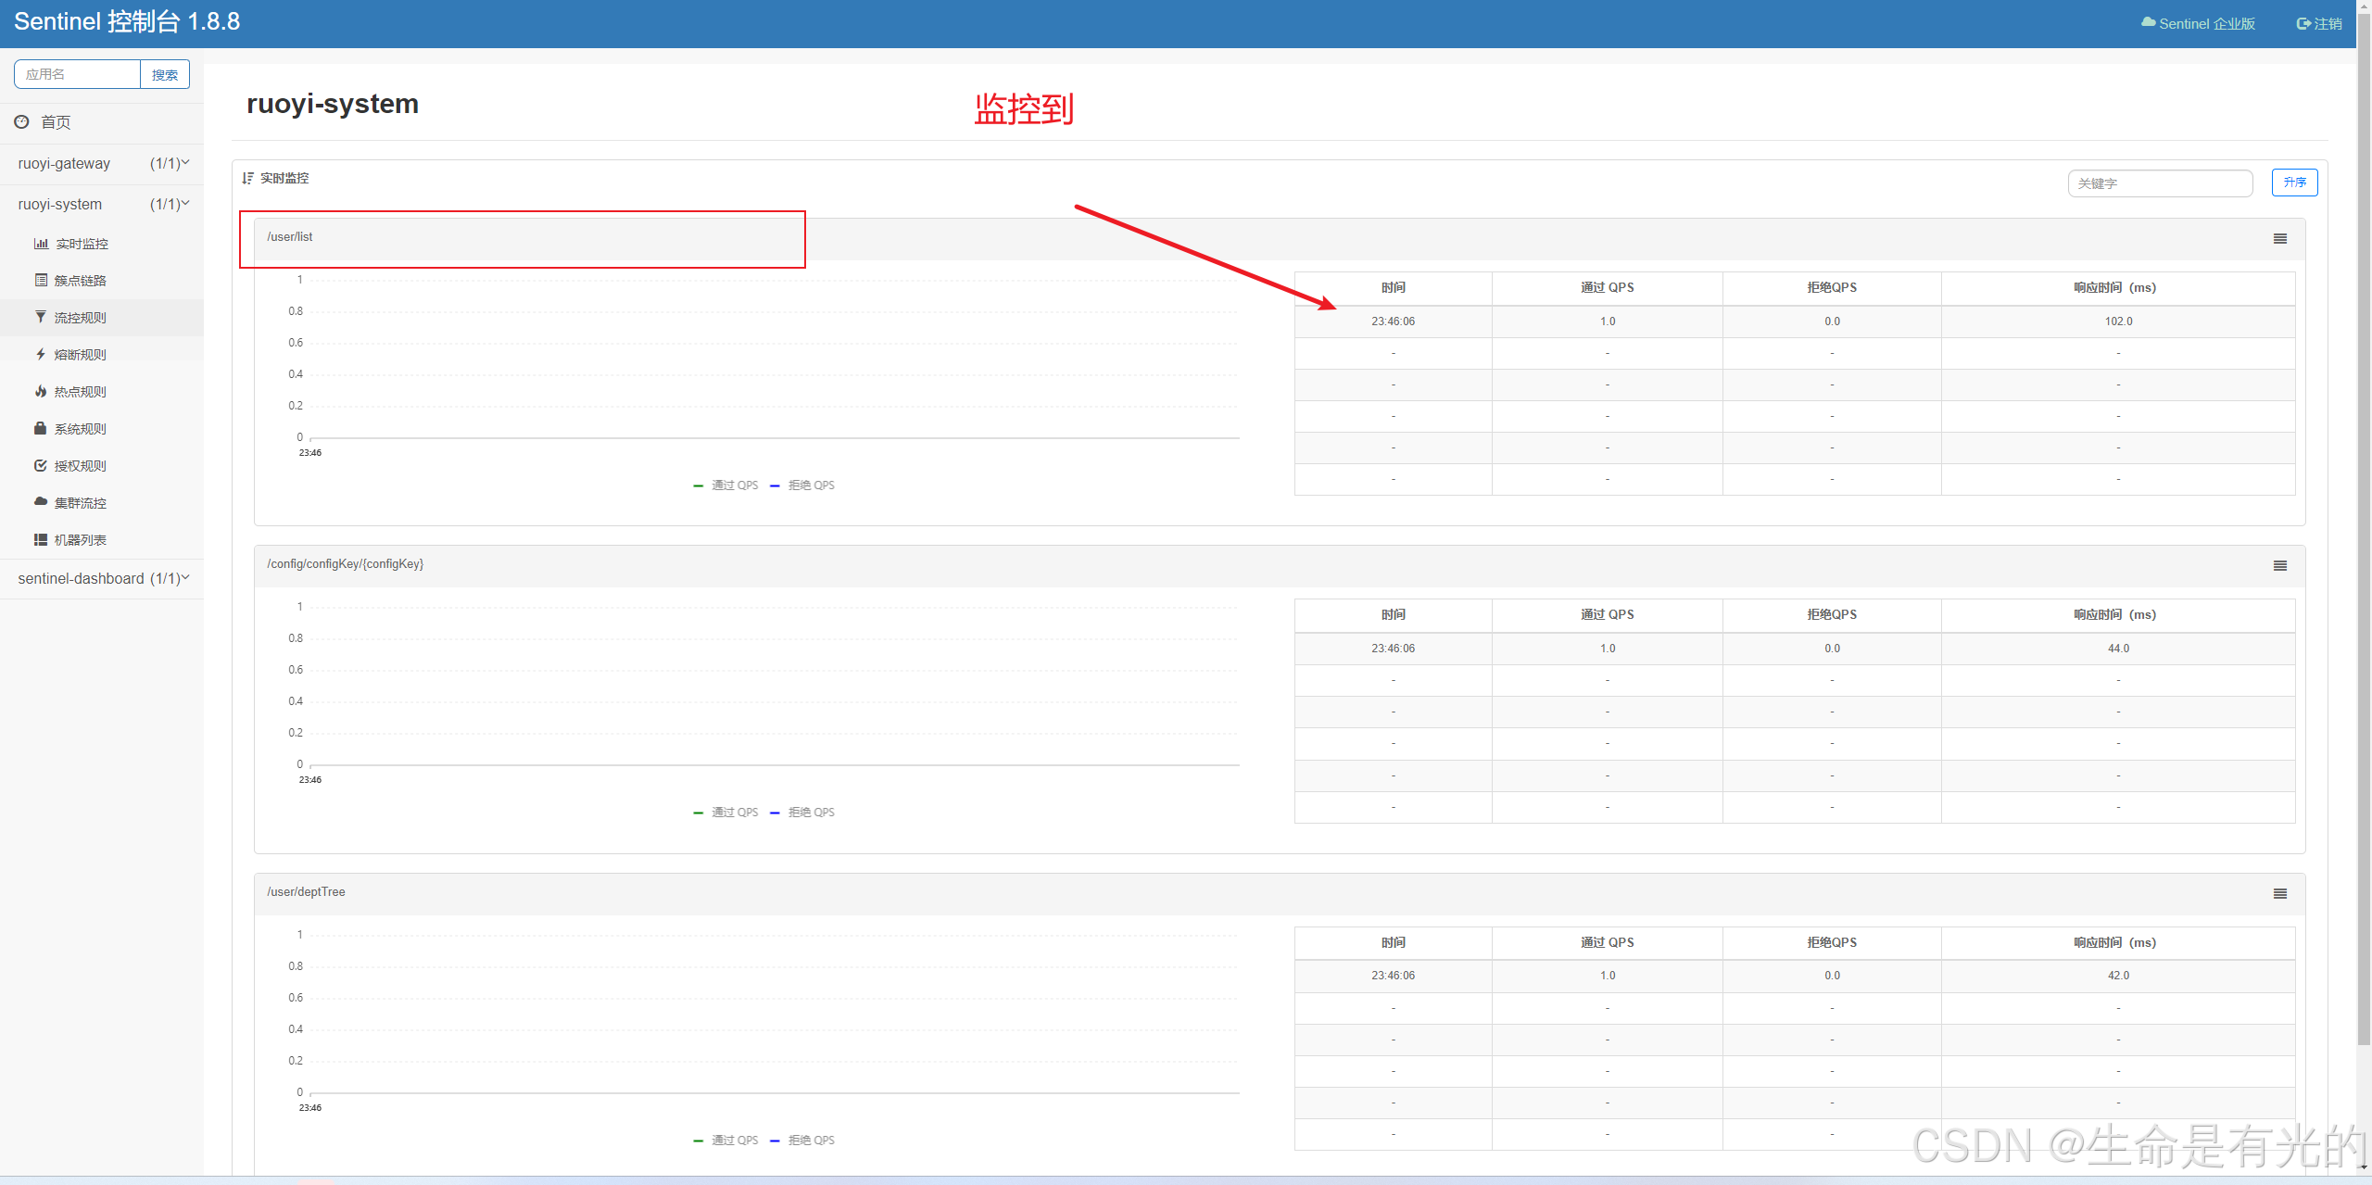Click the 42.0 response time cell

click(2118, 976)
